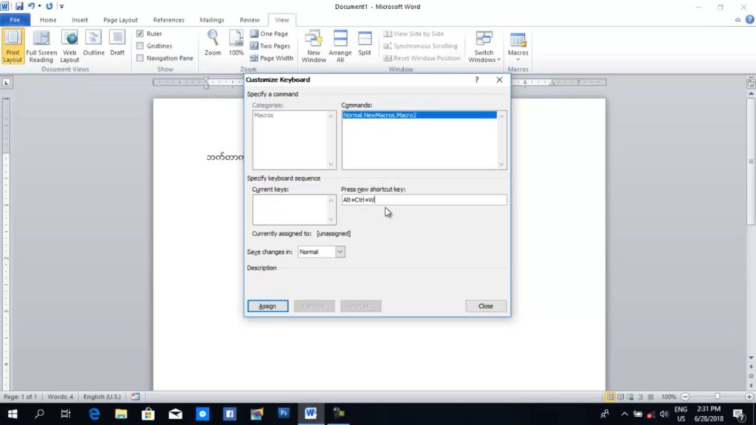The height and width of the screenshot is (425, 756).
Task: Set zoom to 100% in ribbon
Action: click(236, 44)
